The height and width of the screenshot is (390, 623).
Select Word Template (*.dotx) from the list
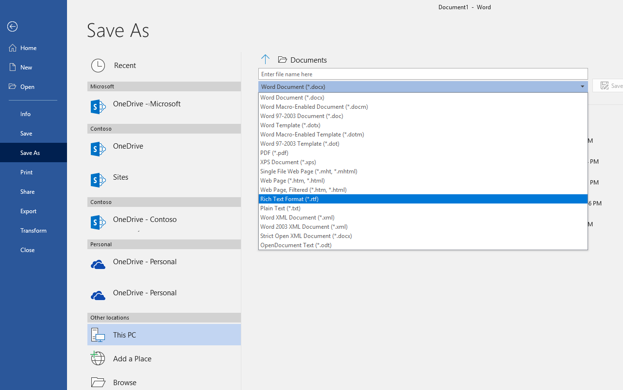click(x=423, y=125)
